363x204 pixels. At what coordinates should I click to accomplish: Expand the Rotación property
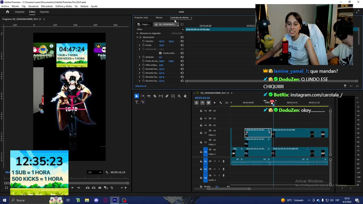(x=139, y=57)
